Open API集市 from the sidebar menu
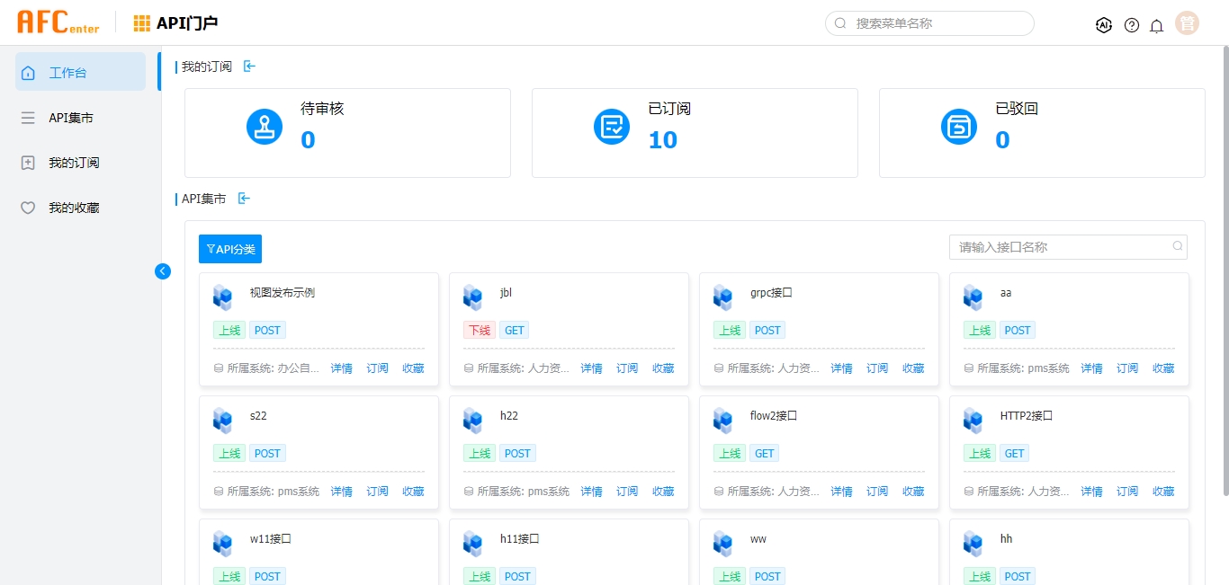 click(70, 118)
